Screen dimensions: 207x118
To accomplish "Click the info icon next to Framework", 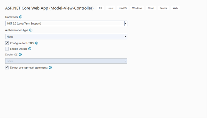I will (21, 17).
